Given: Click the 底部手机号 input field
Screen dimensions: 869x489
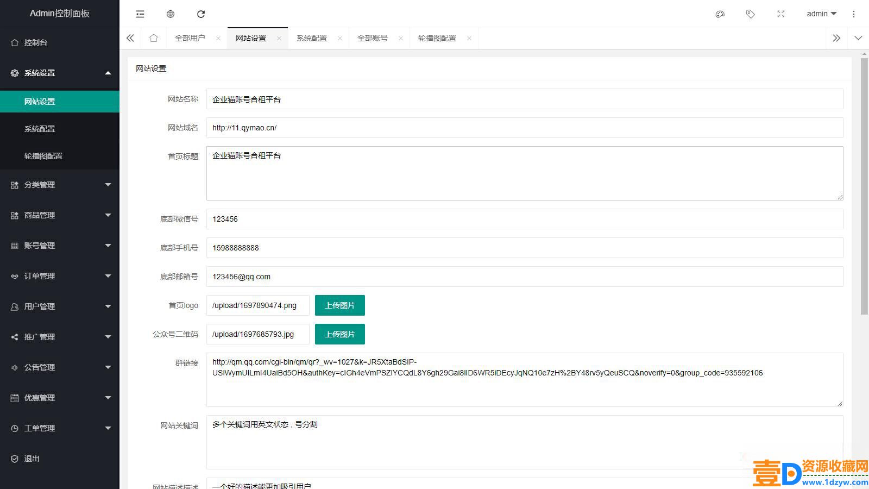Looking at the screenshot, I should click(525, 248).
